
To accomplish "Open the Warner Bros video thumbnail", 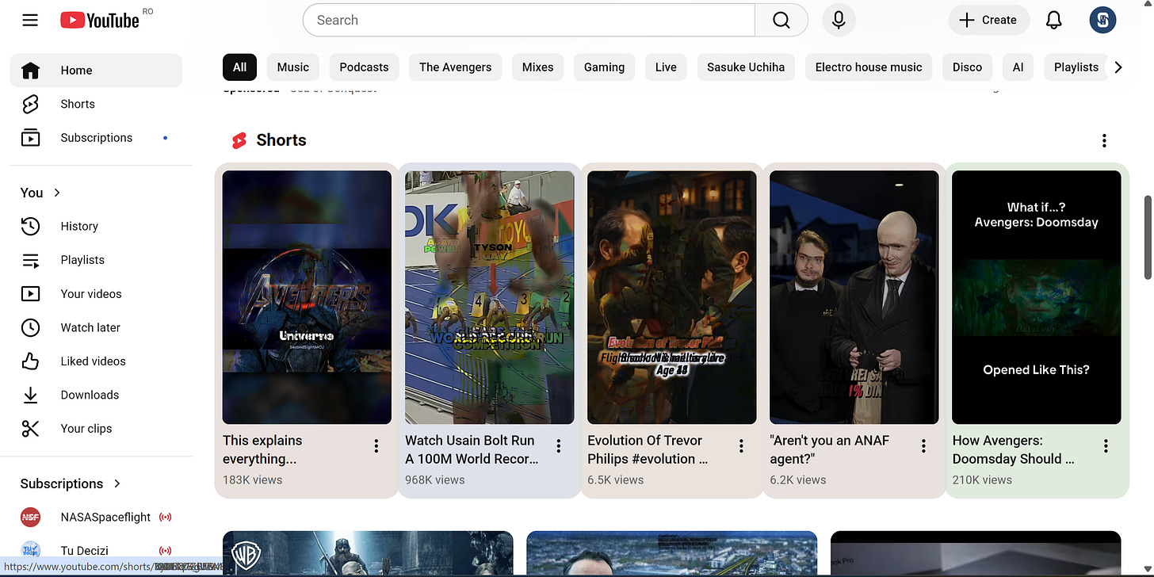I will [368, 553].
